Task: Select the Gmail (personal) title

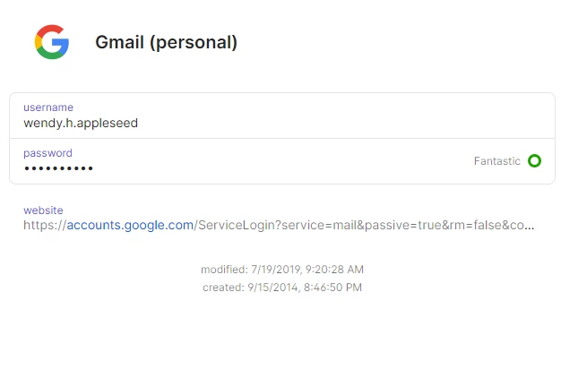Action: click(166, 42)
